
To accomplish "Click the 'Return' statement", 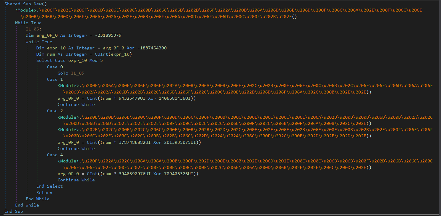I will [x=44, y=193].
